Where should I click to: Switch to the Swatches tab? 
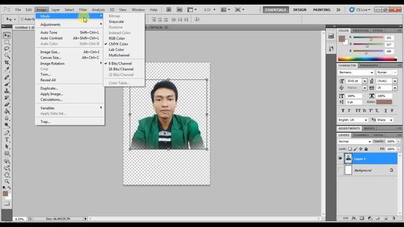360,31
